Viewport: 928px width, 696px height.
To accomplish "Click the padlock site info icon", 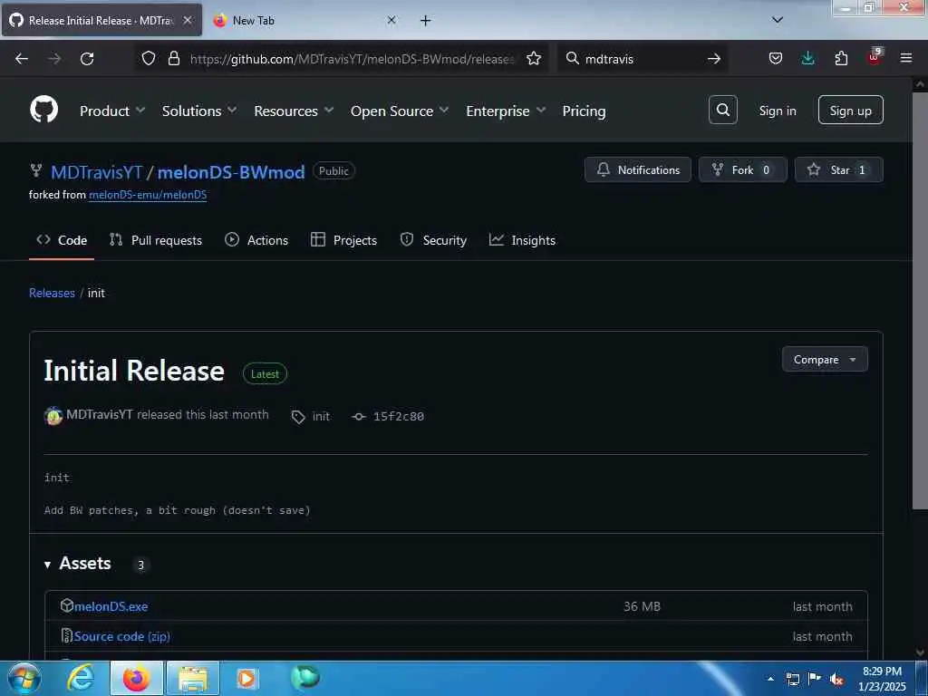I will (173, 59).
